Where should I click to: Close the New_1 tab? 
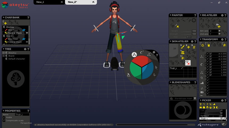62,2
